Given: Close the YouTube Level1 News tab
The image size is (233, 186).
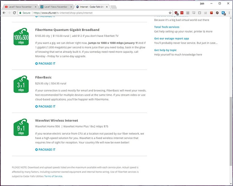Looking at the screenshot, I should point(35,7).
